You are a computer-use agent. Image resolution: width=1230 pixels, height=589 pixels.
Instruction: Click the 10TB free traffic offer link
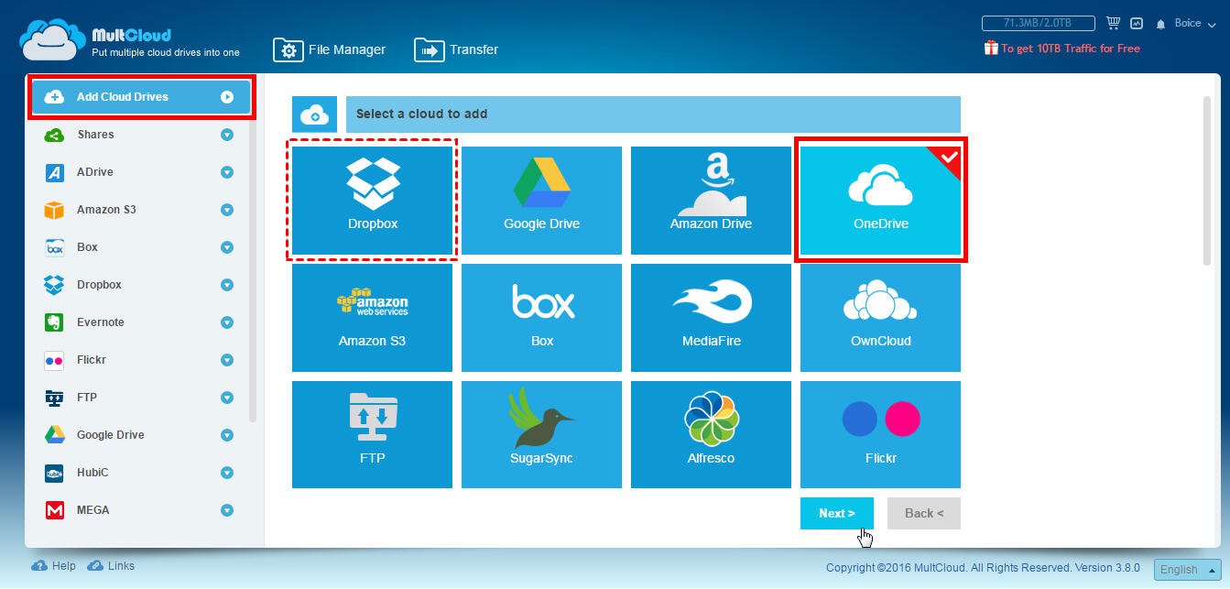(x=1070, y=49)
